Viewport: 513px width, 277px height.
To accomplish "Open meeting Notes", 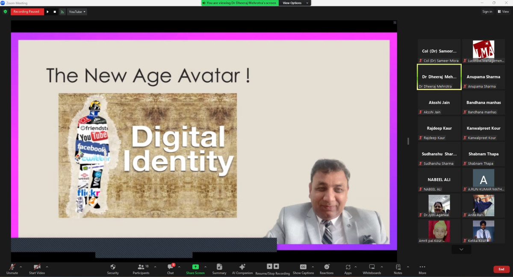I will (398, 269).
